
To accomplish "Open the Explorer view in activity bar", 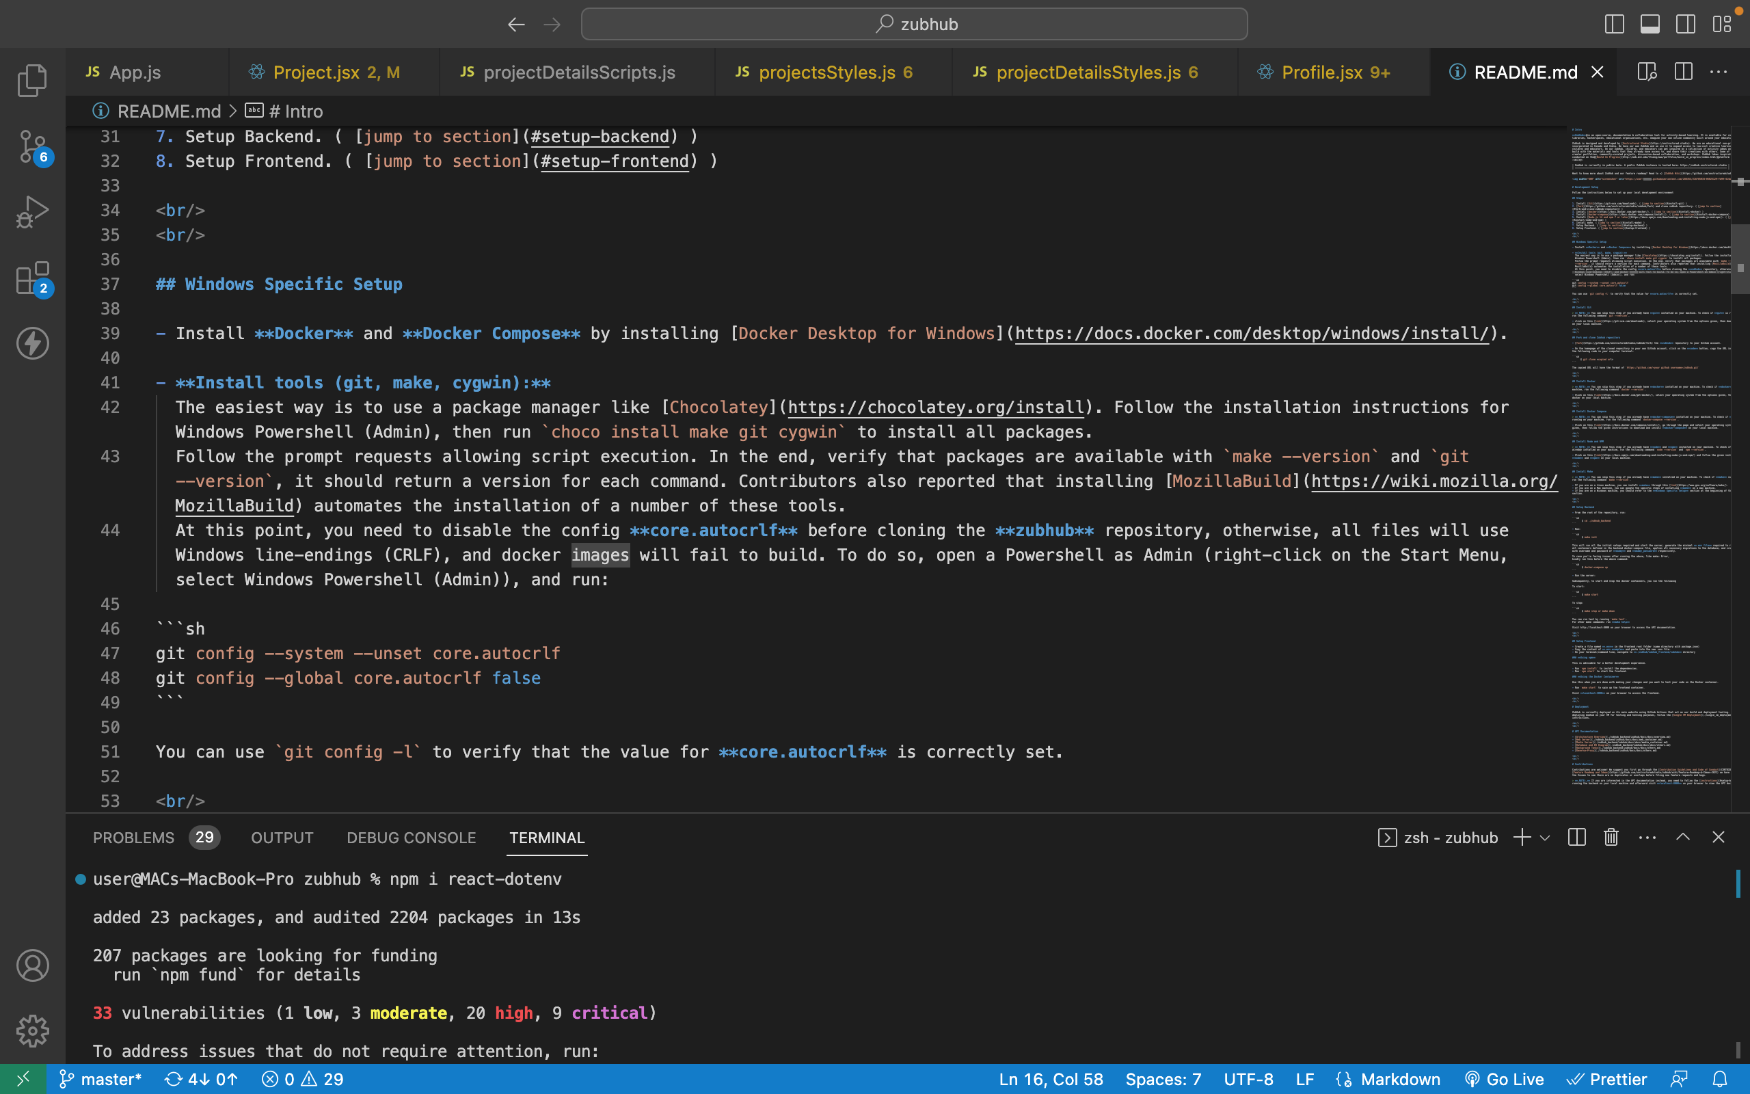I will pos(32,79).
